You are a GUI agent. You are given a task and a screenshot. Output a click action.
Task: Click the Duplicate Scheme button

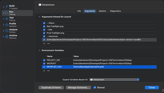[51, 88]
